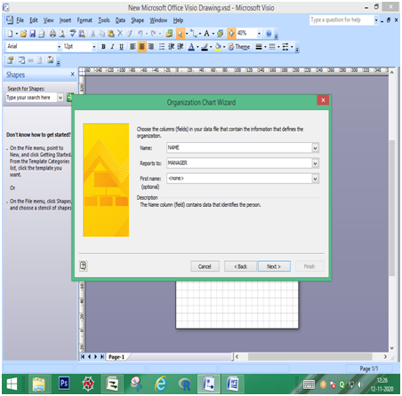This screenshot has height=396, width=402.
Task: Select the Page-1 tab
Action: (x=117, y=357)
